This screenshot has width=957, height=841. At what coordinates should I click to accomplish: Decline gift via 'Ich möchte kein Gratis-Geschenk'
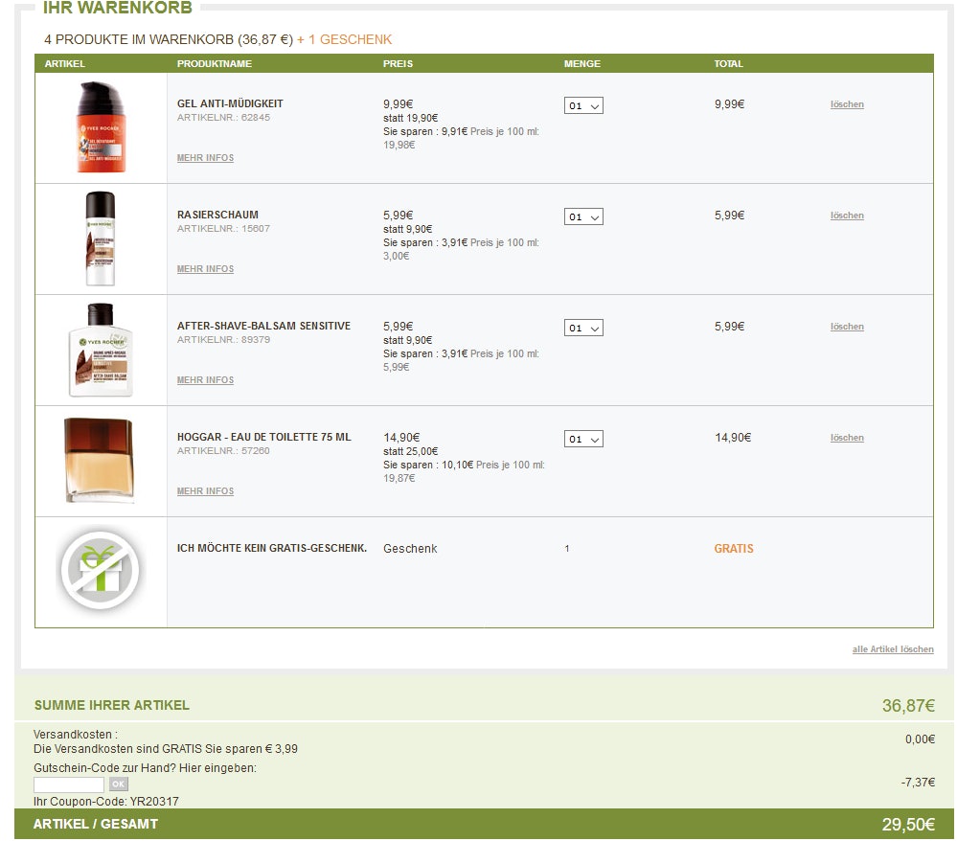(x=272, y=548)
